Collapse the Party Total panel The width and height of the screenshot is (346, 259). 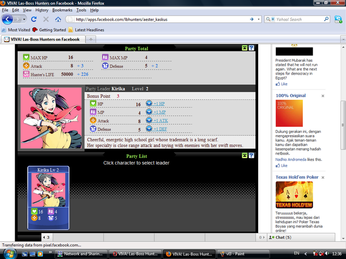tap(244, 48)
